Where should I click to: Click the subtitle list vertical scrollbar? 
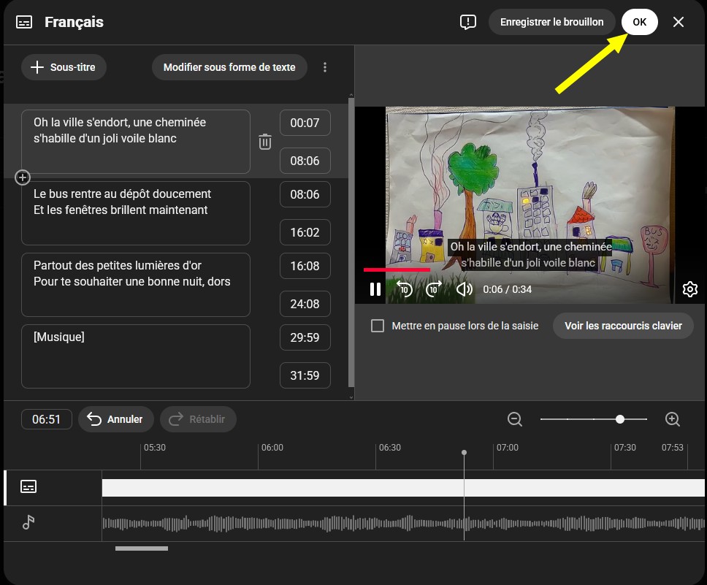point(351,242)
